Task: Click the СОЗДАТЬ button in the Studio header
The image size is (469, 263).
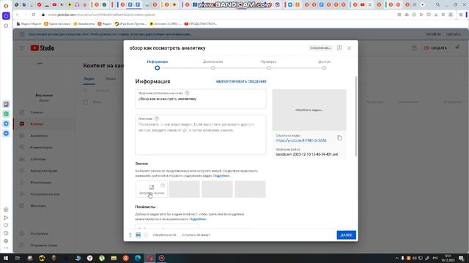Action: (435, 48)
